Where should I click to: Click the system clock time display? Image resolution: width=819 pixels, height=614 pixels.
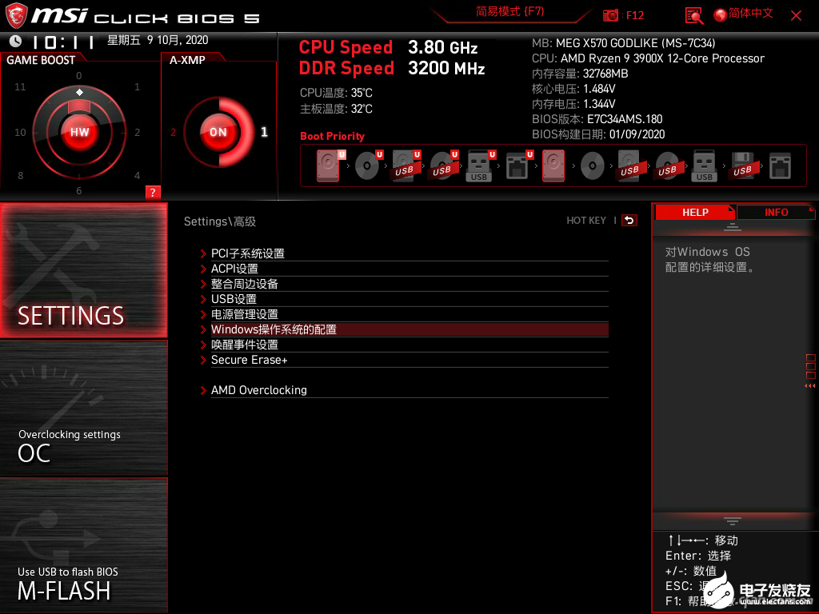coord(62,42)
